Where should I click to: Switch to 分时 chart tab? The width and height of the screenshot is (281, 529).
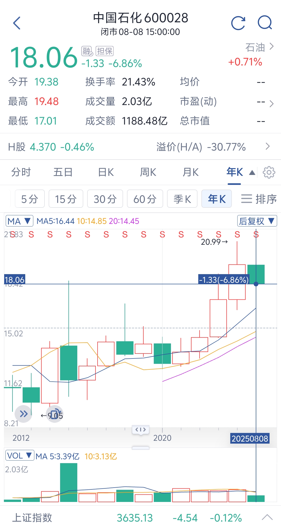[21, 172]
